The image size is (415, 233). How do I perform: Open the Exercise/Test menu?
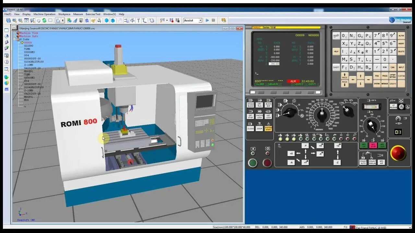pos(93,14)
